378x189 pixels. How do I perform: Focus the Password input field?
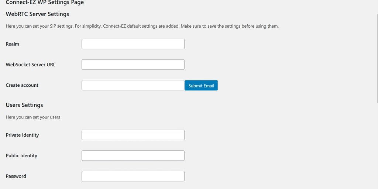click(133, 176)
